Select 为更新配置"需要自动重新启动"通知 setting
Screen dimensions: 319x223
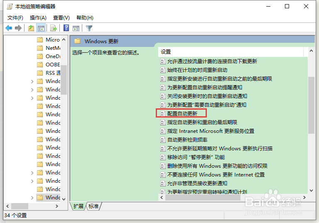point(207,105)
